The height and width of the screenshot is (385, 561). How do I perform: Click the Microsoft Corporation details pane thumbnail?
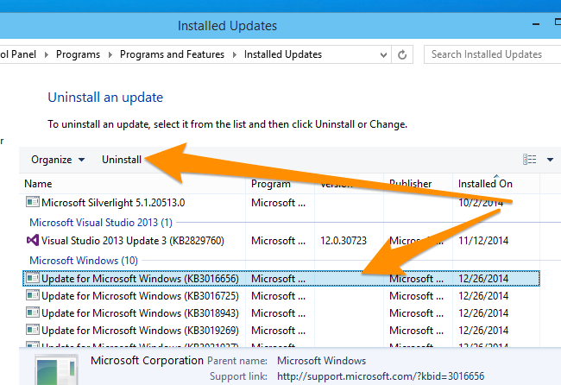58,369
